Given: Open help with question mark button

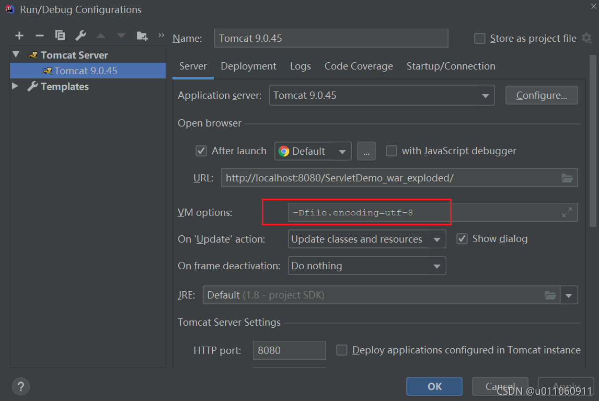Looking at the screenshot, I should [x=20, y=386].
